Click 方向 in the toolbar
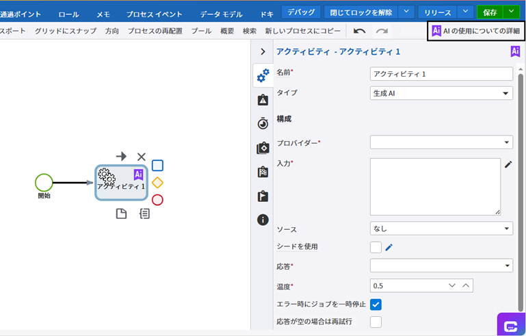The image size is (526, 336). pos(112,31)
